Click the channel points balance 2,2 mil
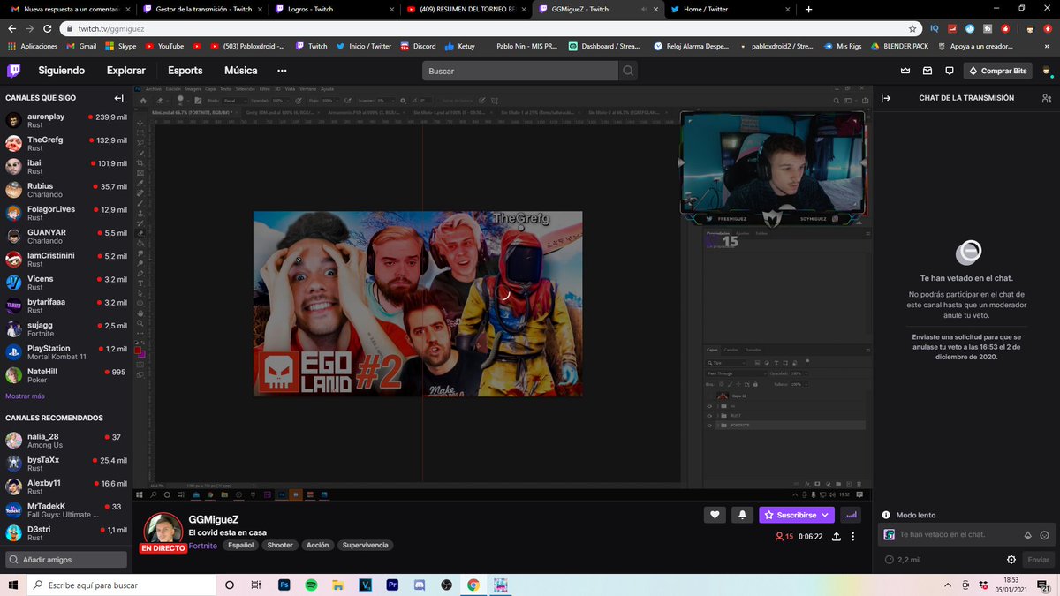 click(903, 560)
